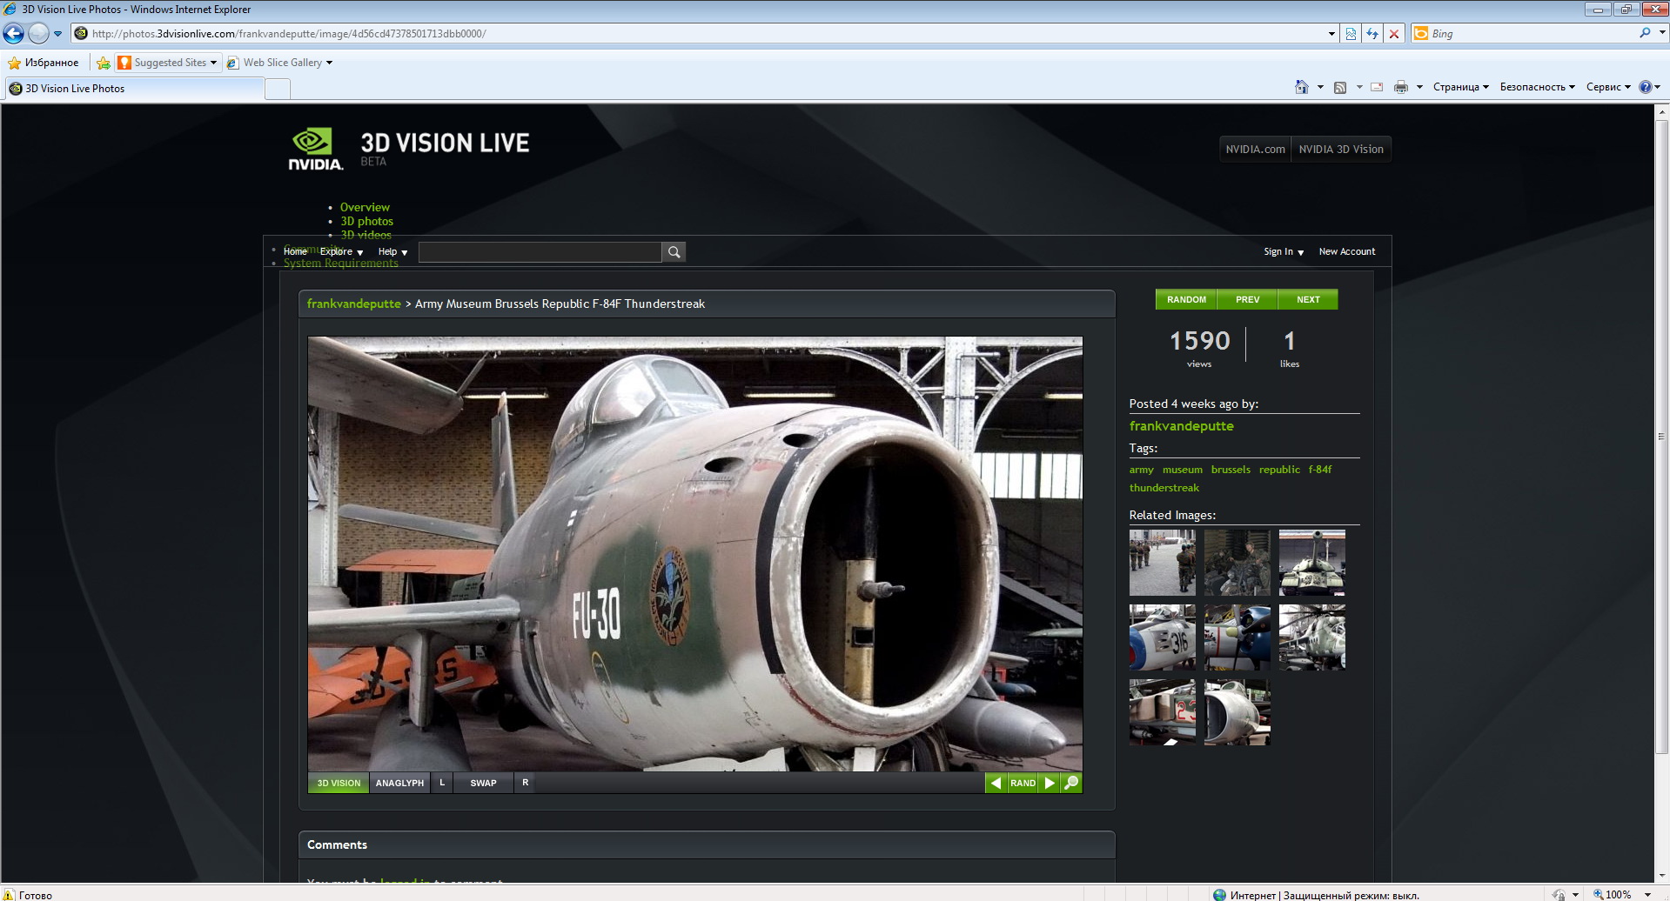This screenshot has height=901, width=1670.
Task: Click the RANDOM button
Action: [x=1186, y=299]
